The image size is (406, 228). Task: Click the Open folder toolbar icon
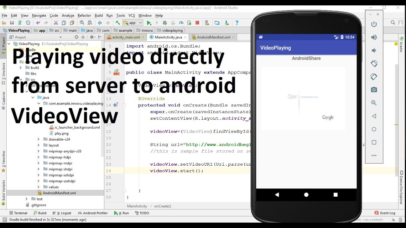click(4, 23)
